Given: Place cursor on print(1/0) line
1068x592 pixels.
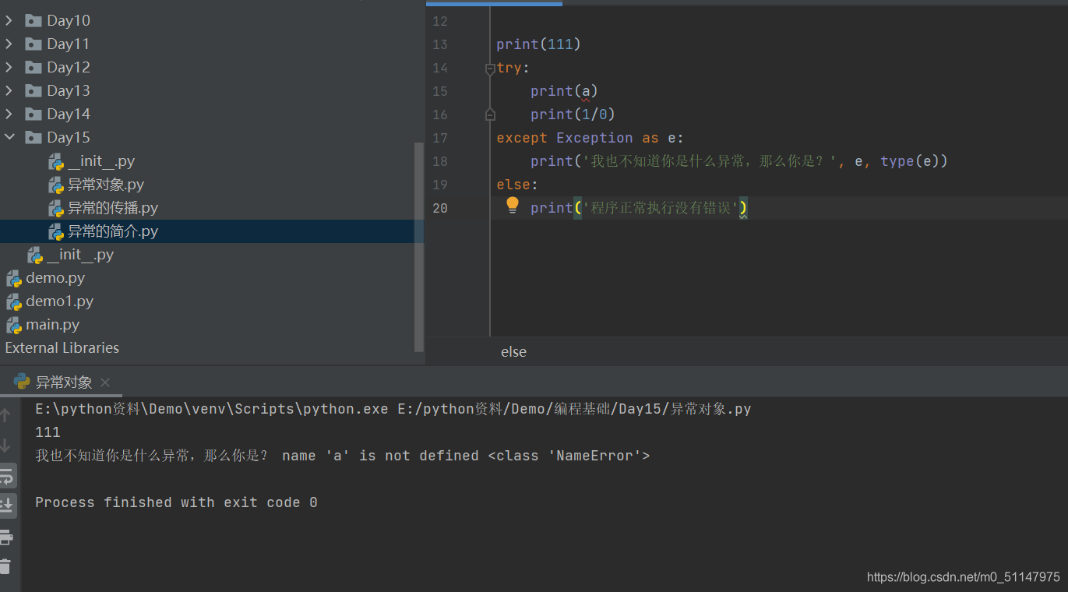Looking at the screenshot, I should click(x=573, y=115).
